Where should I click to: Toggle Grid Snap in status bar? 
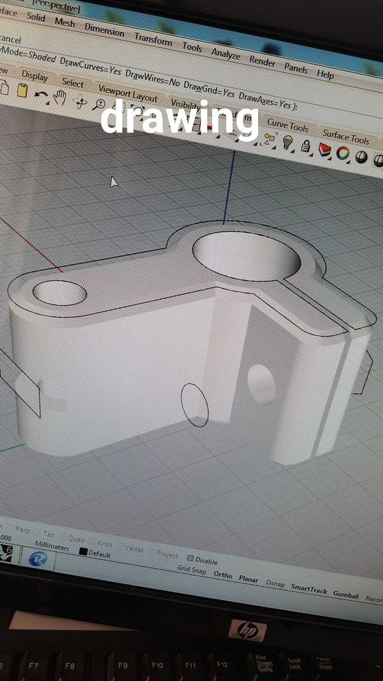click(192, 569)
